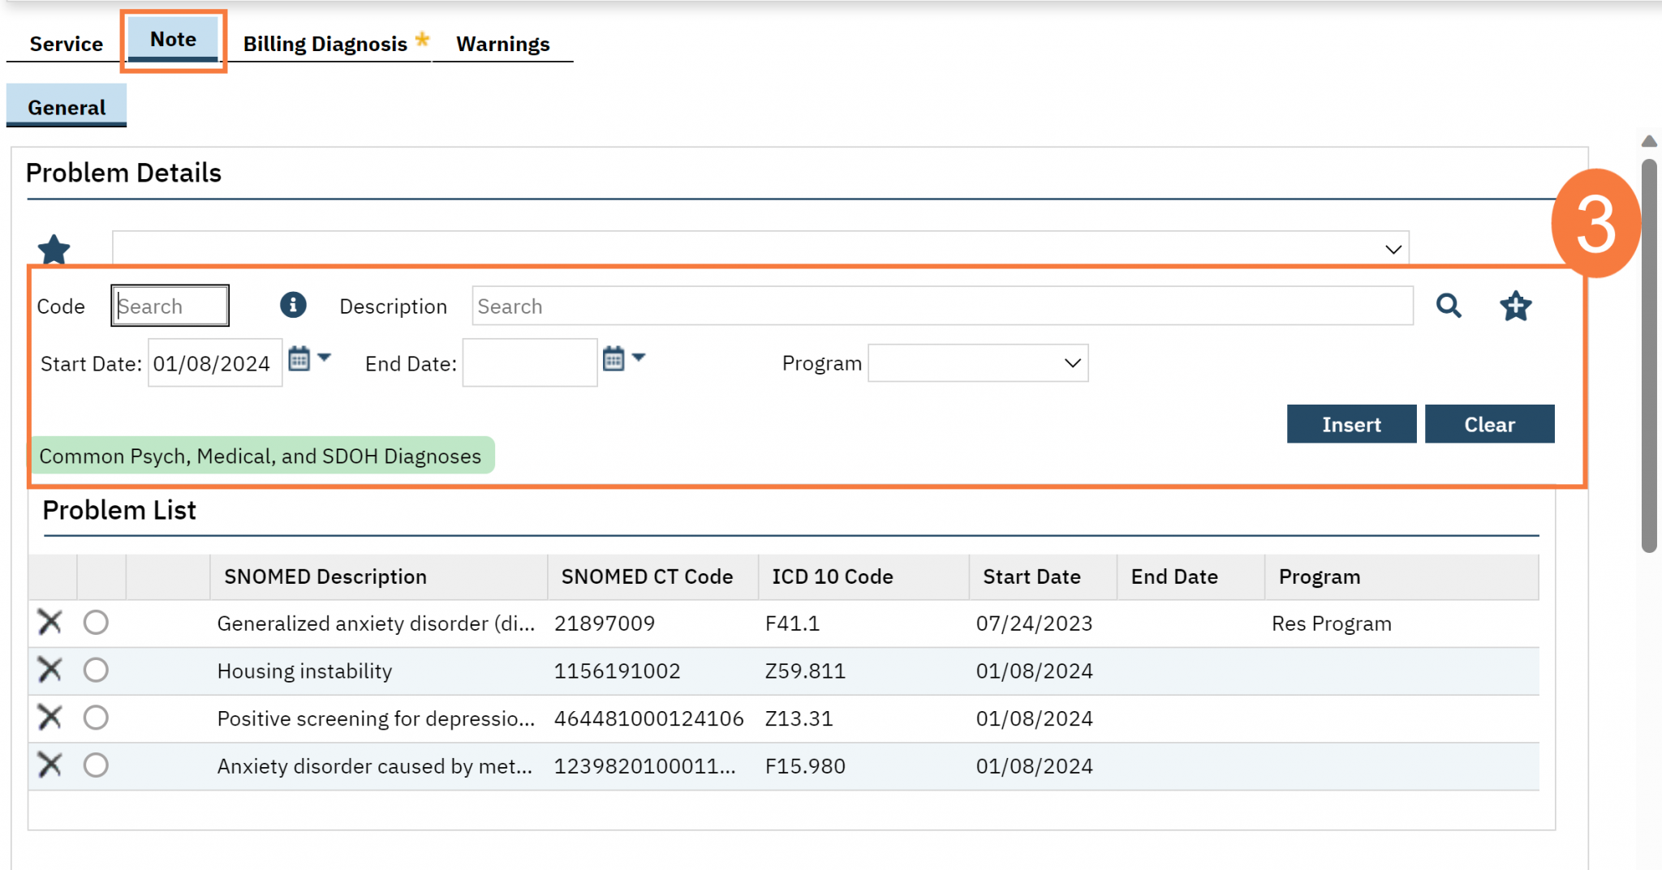Click the Insert button
Viewport: 1662px width, 870px height.
click(x=1351, y=424)
